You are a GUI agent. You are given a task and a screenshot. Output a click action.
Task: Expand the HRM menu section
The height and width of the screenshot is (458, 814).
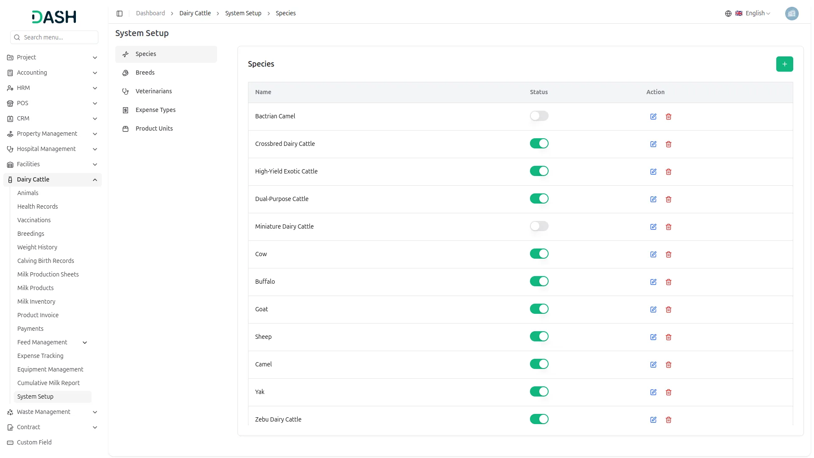[x=53, y=88]
